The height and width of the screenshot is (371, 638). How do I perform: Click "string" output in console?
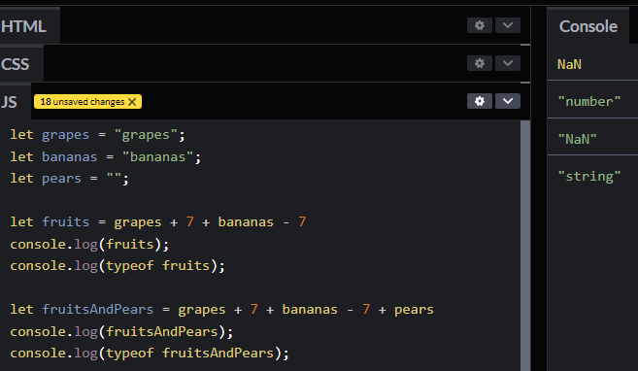click(x=589, y=177)
